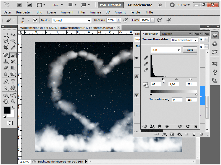221x165 pixels.
Task: Click the white point input slider
Action: 190,79
